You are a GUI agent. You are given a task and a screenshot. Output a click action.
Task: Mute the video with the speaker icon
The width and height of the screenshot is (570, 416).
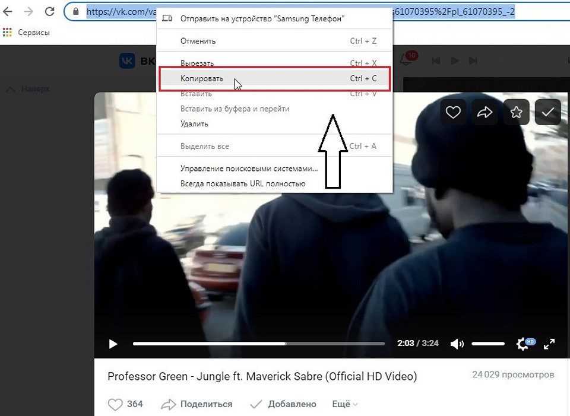[x=457, y=344]
